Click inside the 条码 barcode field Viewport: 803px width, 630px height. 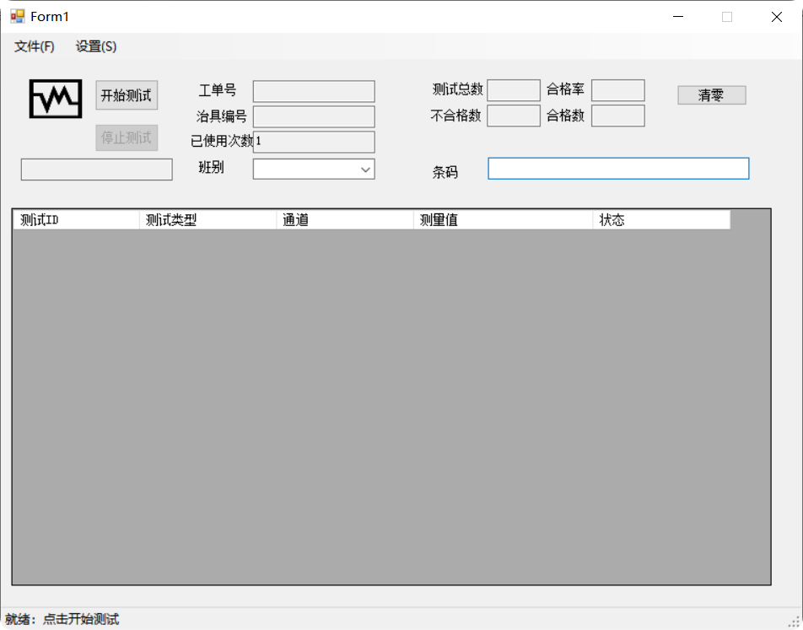617,169
